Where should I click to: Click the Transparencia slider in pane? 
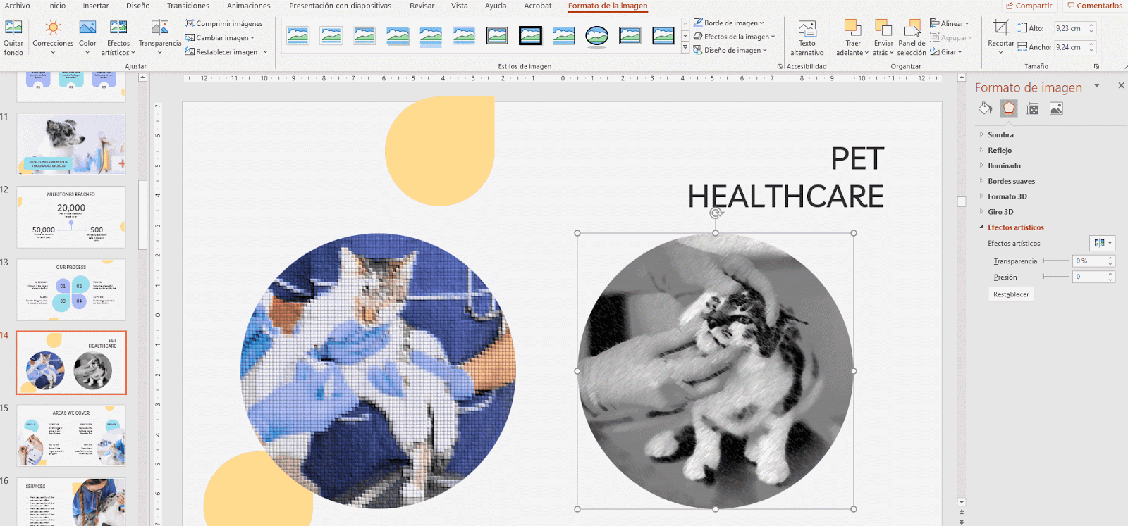tap(1055, 261)
